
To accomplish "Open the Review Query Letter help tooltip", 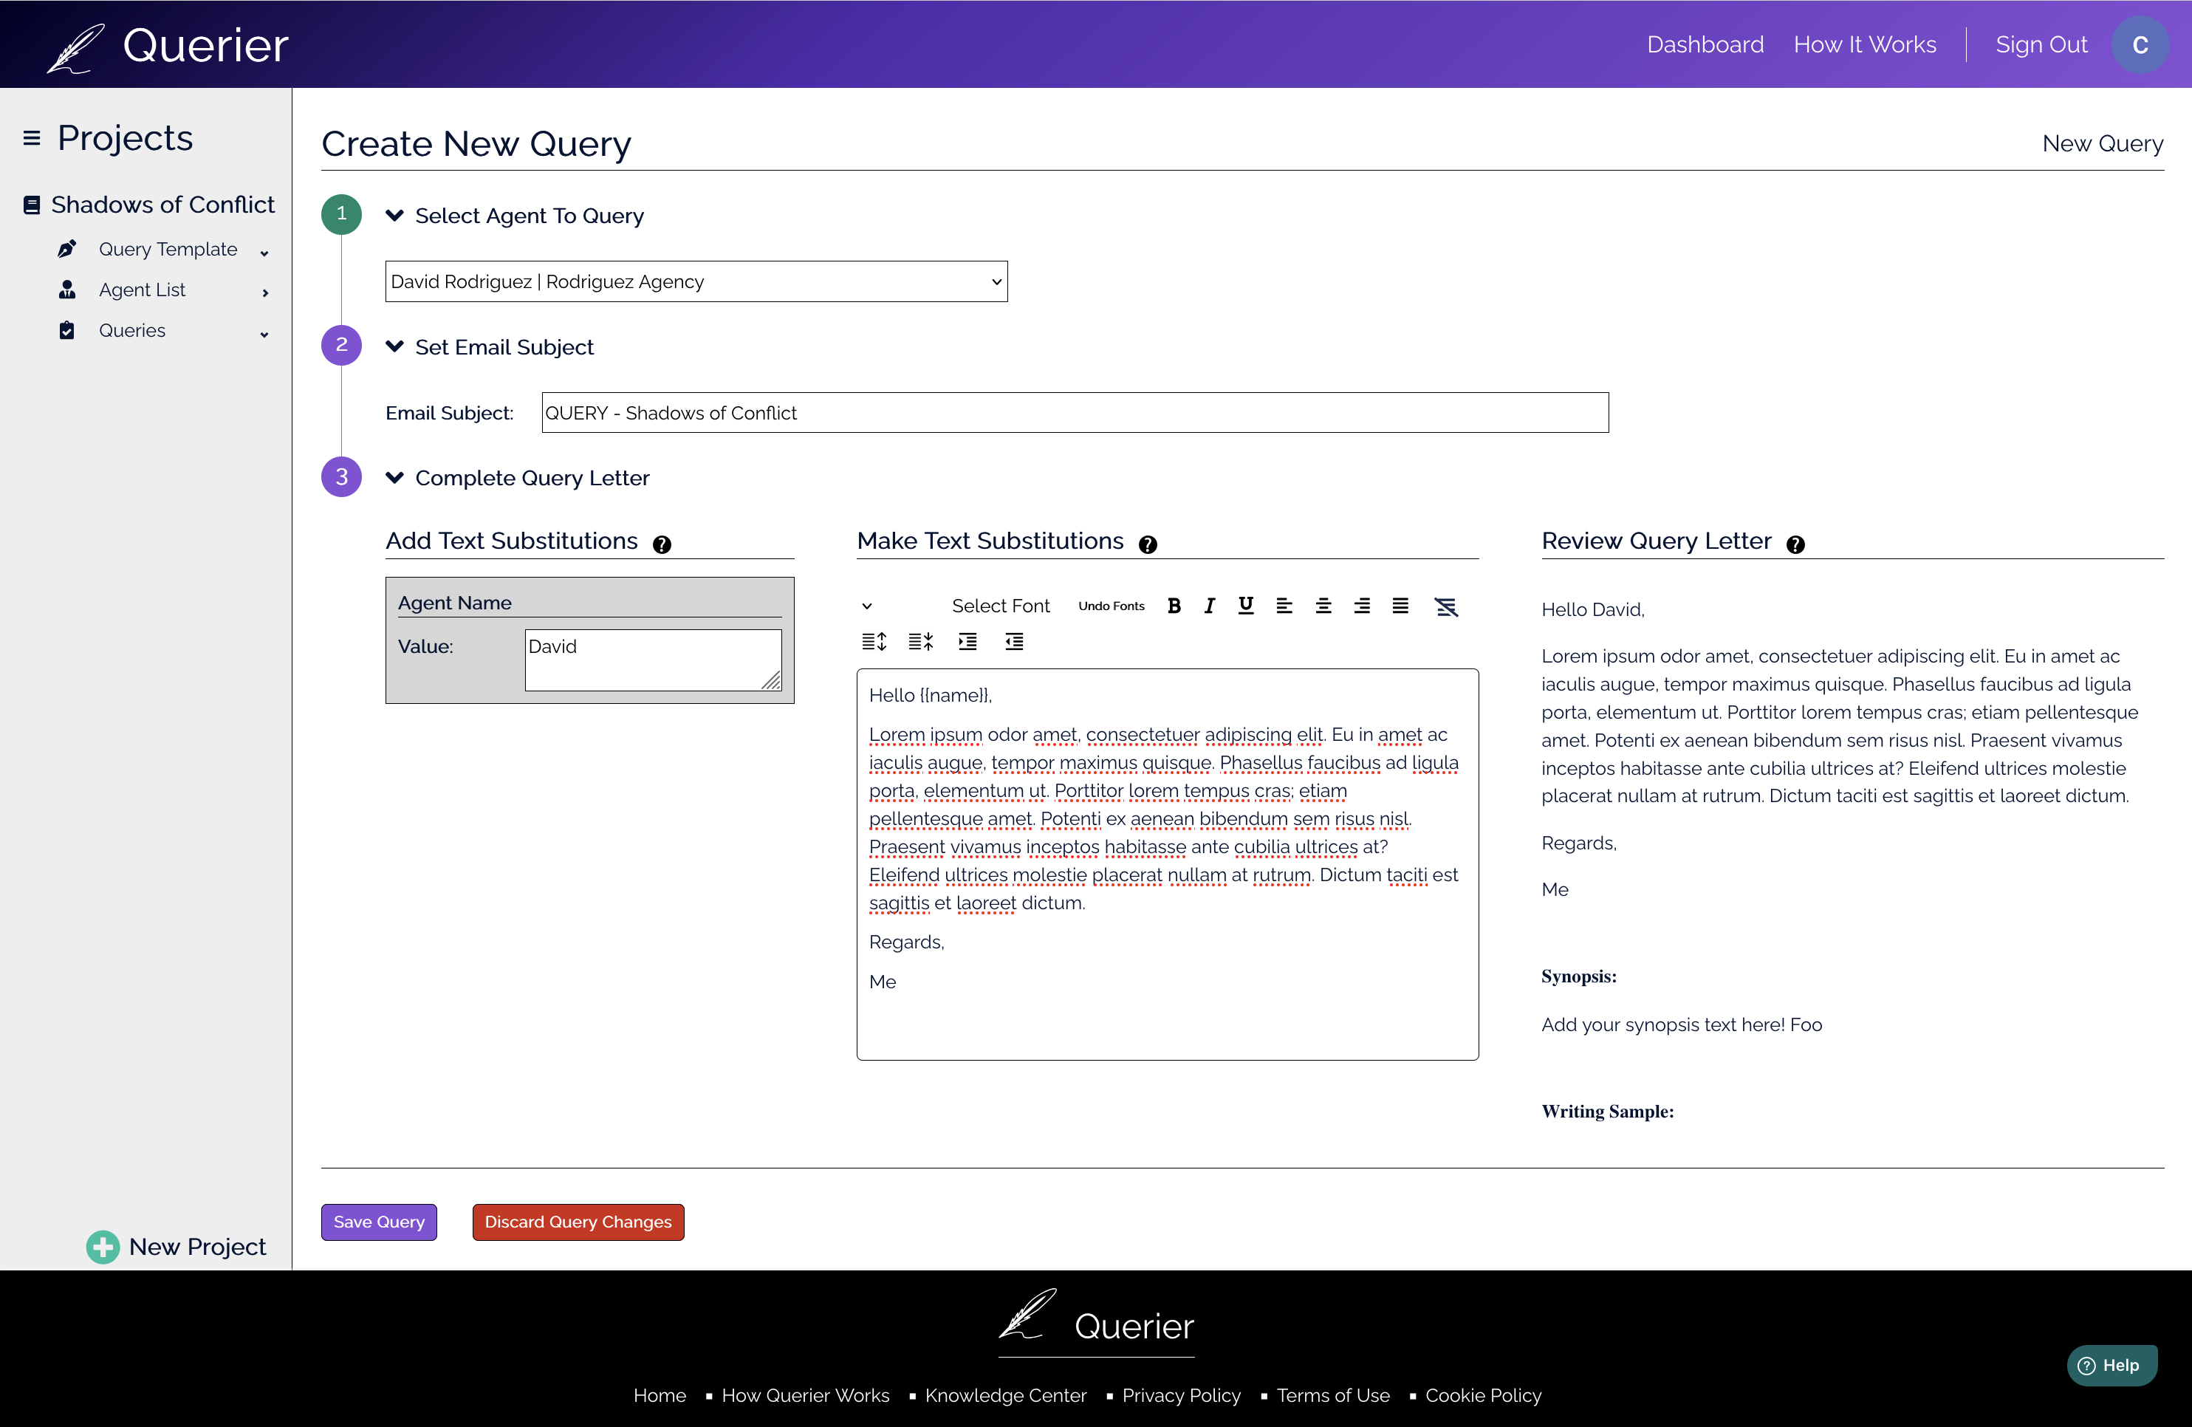I will (x=1795, y=544).
